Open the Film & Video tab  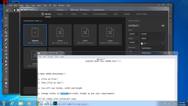[142, 14]
